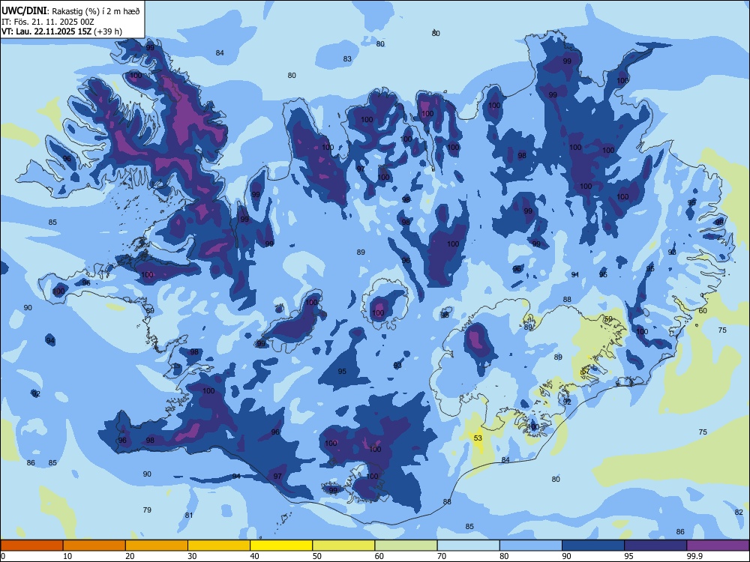Click the 40–50 bright yellow legend swatch
This screenshot has height=562, width=750.
point(281,546)
